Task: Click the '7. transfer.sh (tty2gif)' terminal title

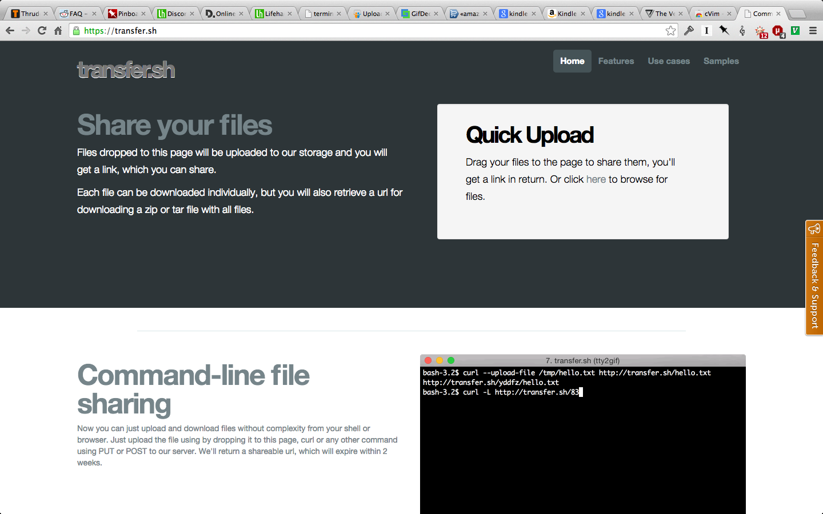Action: click(582, 360)
